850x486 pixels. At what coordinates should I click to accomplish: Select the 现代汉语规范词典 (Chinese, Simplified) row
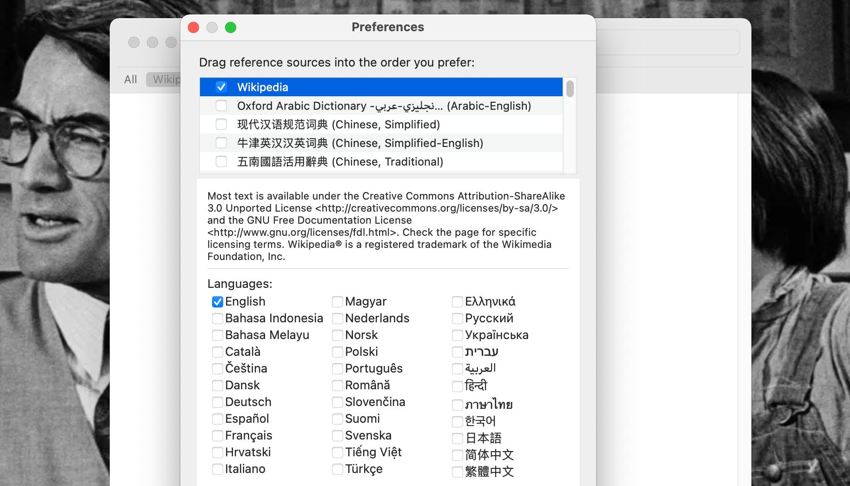[x=381, y=124]
